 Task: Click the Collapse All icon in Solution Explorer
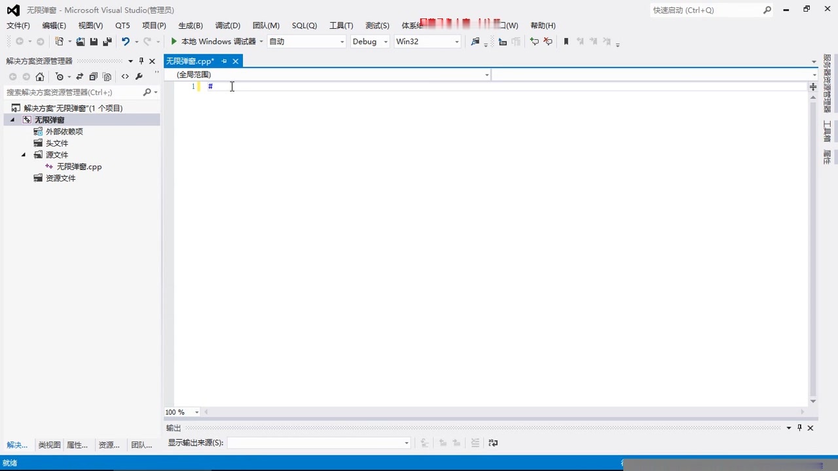[94, 77]
